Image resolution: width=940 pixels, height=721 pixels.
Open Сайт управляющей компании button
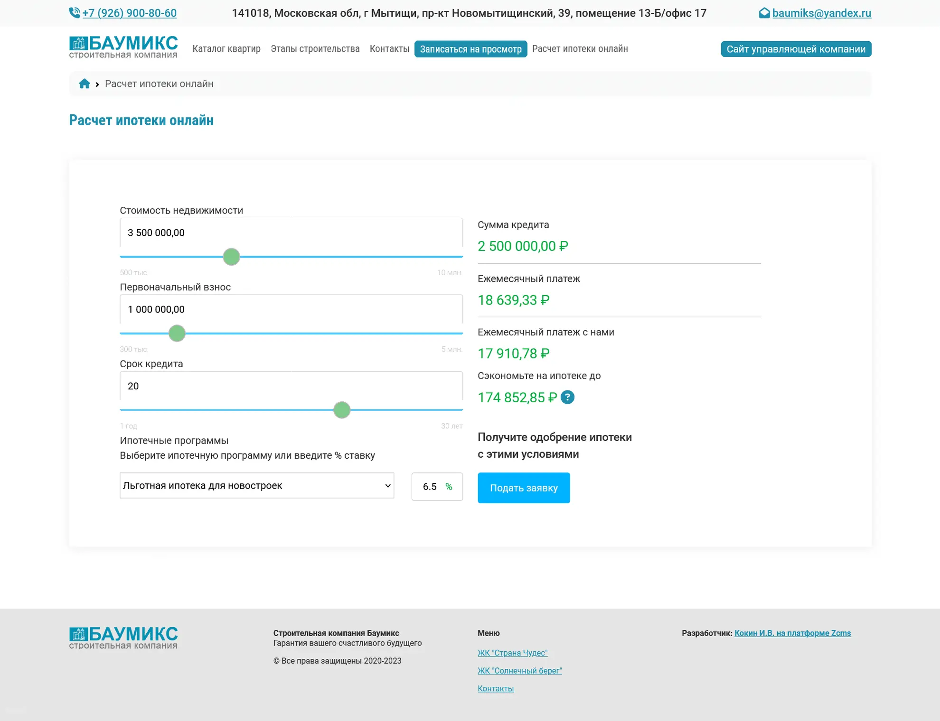coord(796,49)
